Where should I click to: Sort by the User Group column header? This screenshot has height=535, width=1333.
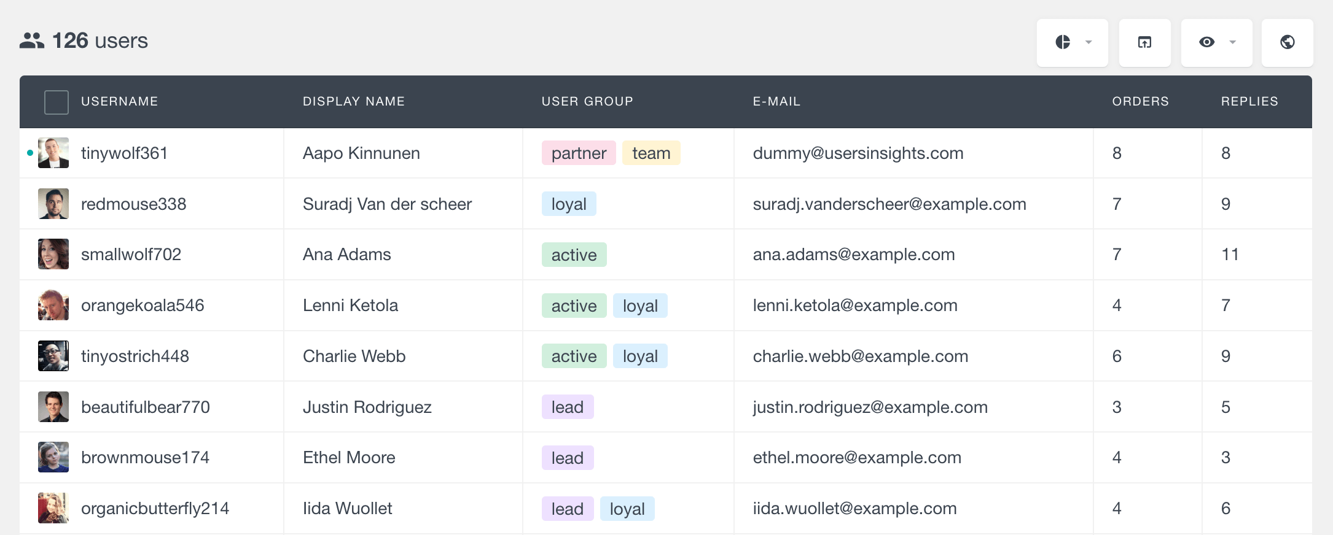coord(587,101)
